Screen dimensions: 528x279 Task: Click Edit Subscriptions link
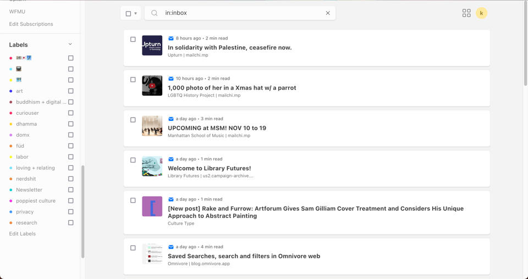(x=31, y=24)
